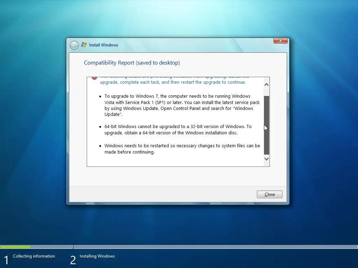Click the green setup progress bar

coord(15,247)
